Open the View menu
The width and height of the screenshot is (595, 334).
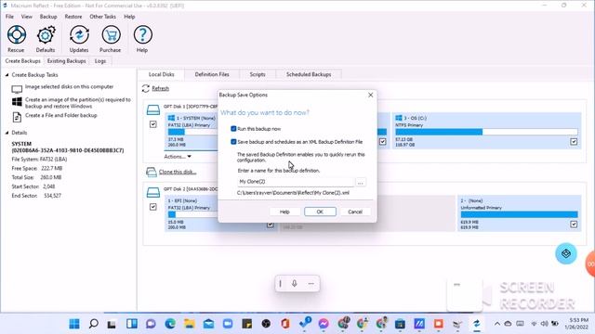click(27, 17)
